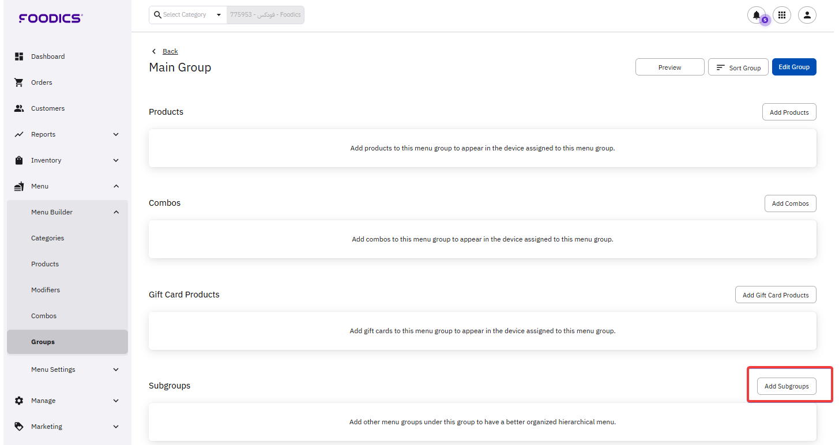Go to Modifiers in the sidebar
The image size is (839, 445).
coord(46,290)
